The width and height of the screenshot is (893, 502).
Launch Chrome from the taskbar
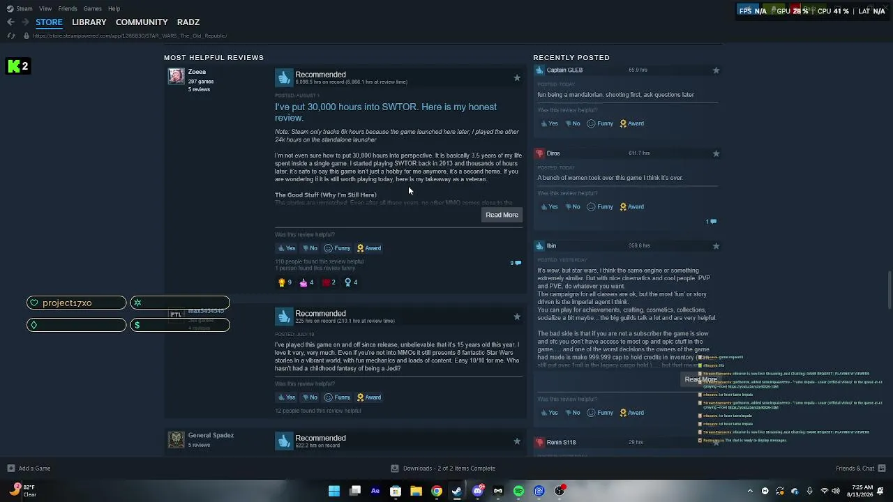[x=437, y=491]
